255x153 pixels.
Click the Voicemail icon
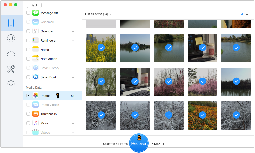click(36, 22)
